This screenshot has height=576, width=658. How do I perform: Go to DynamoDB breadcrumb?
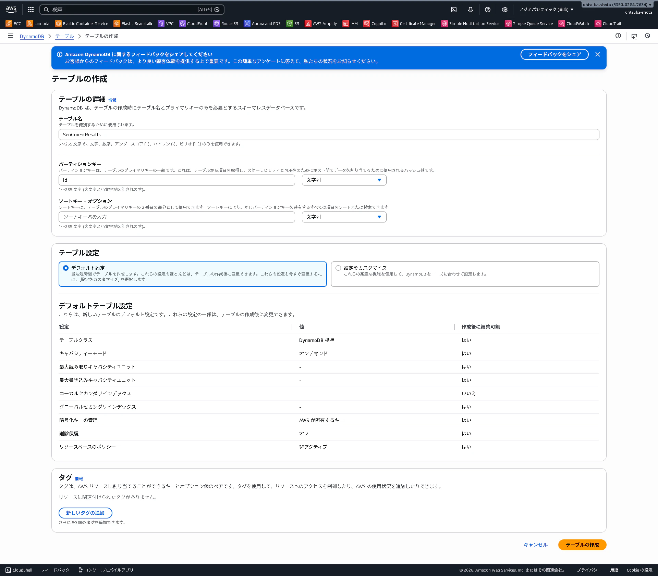[32, 36]
